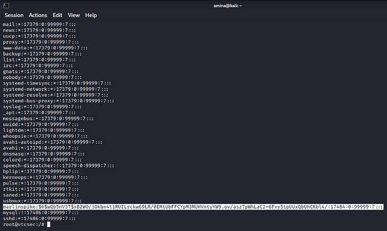Click the mysql shadow entry line
The image size is (387, 231).
[41, 213]
